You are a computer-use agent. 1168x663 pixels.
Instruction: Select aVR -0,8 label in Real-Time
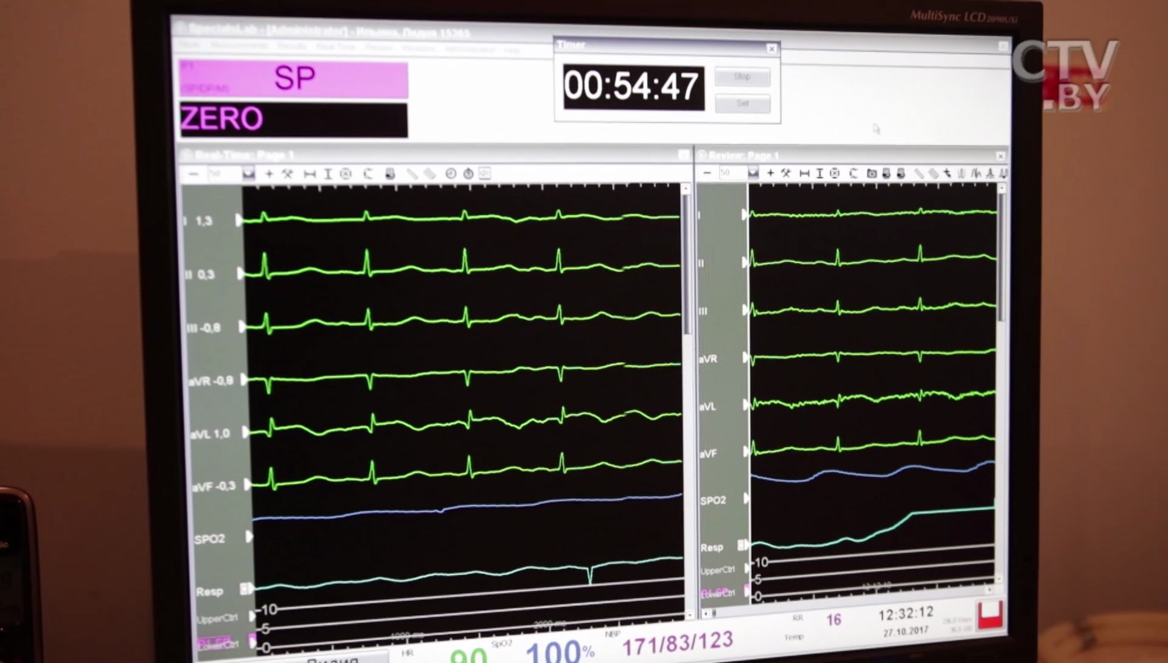[x=210, y=381]
